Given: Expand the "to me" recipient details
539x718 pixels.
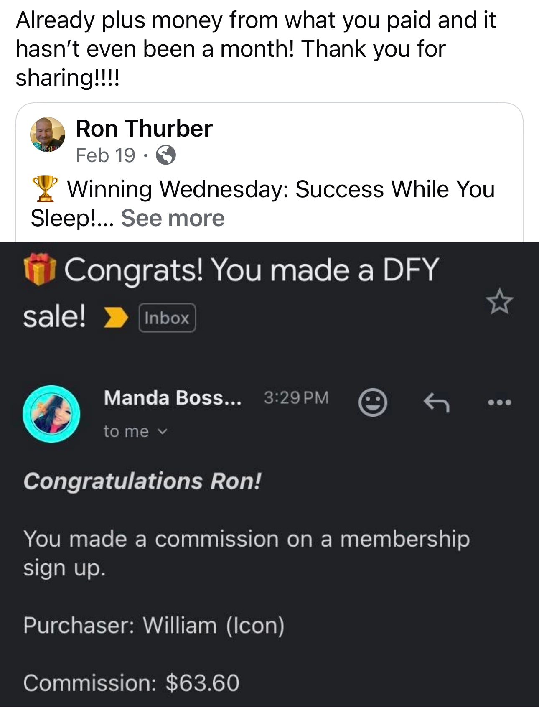Looking at the screenshot, I should (x=135, y=431).
